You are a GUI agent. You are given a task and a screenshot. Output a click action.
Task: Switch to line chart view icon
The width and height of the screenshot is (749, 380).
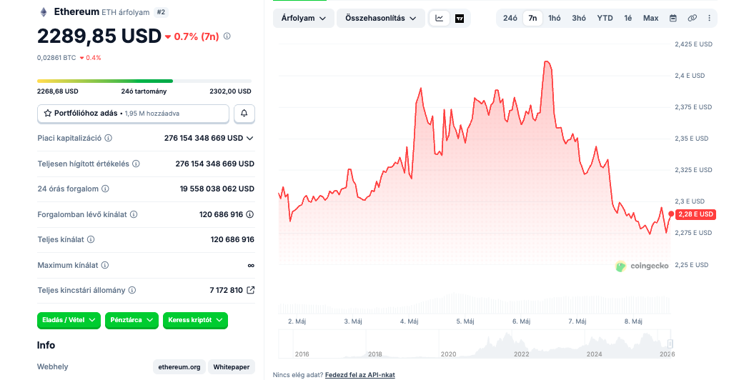tap(440, 18)
